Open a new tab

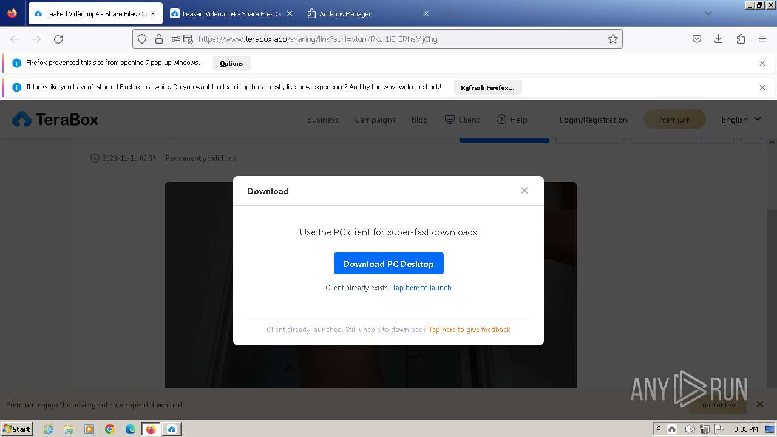pyautogui.click(x=449, y=13)
